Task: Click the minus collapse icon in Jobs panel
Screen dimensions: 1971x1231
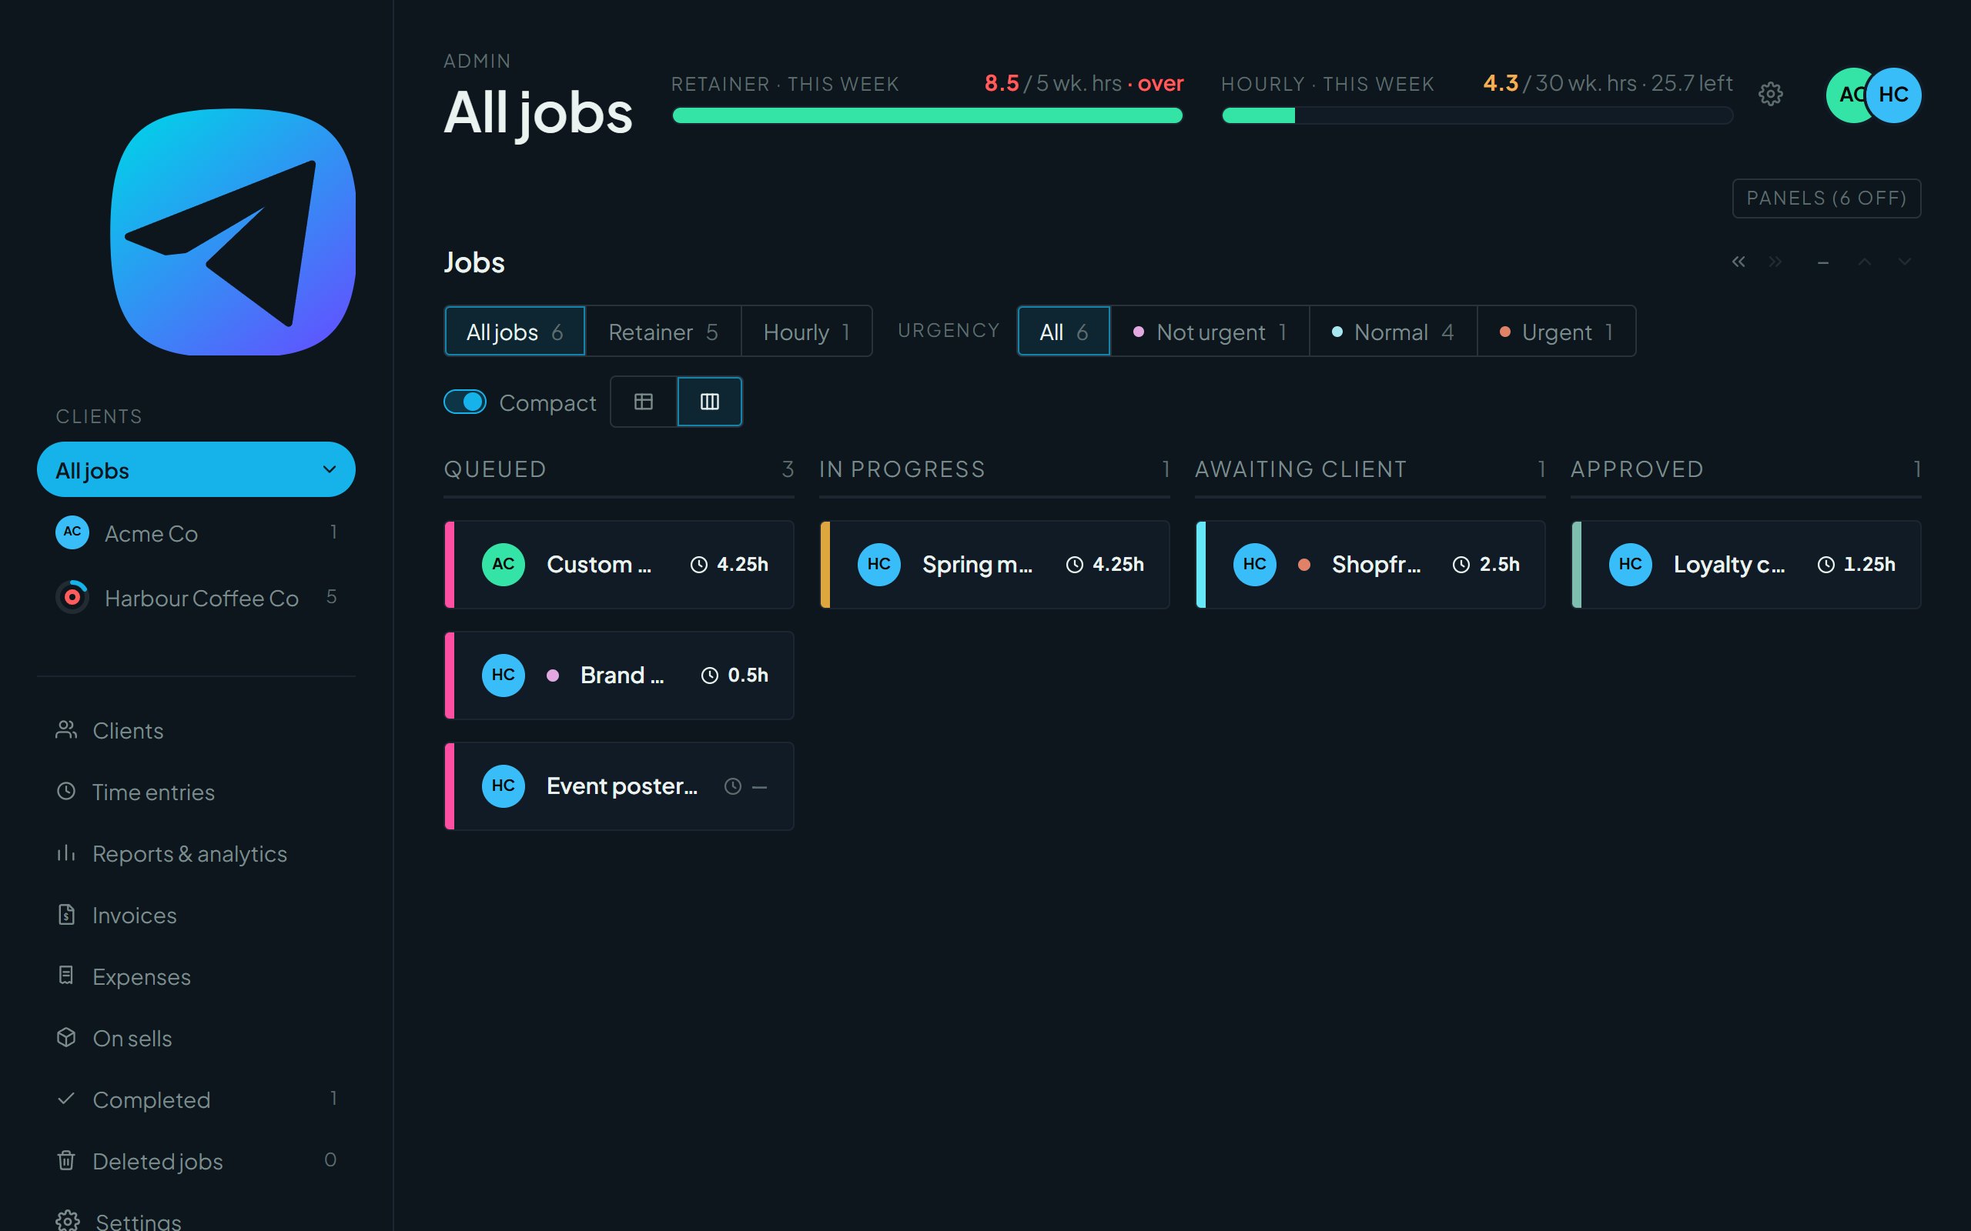Action: point(1822,262)
